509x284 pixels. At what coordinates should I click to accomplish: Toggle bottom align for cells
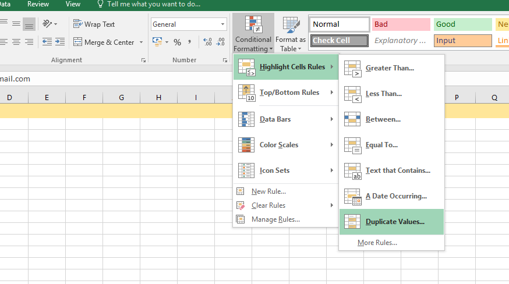[x=29, y=24]
